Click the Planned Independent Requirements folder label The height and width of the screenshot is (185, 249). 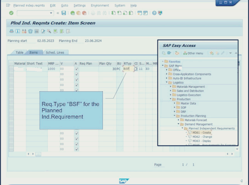pyautogui.click(x=212, y=128)
